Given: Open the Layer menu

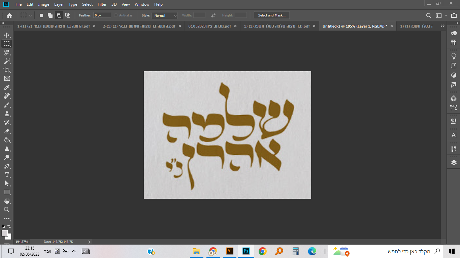Looking at the screenshot, I should click(x=59, y=4).
